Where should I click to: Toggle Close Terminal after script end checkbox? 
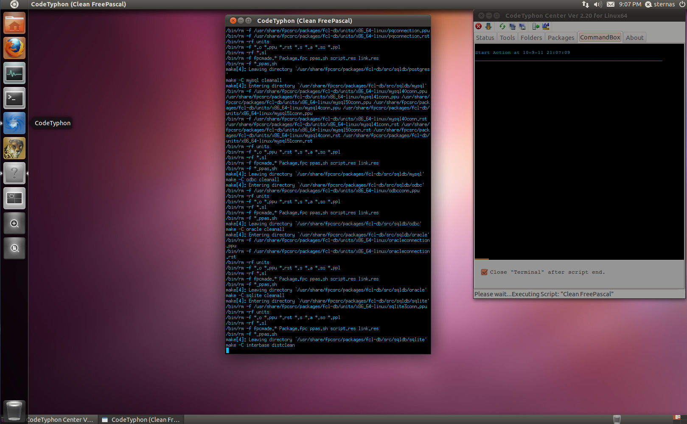[484, 272]
